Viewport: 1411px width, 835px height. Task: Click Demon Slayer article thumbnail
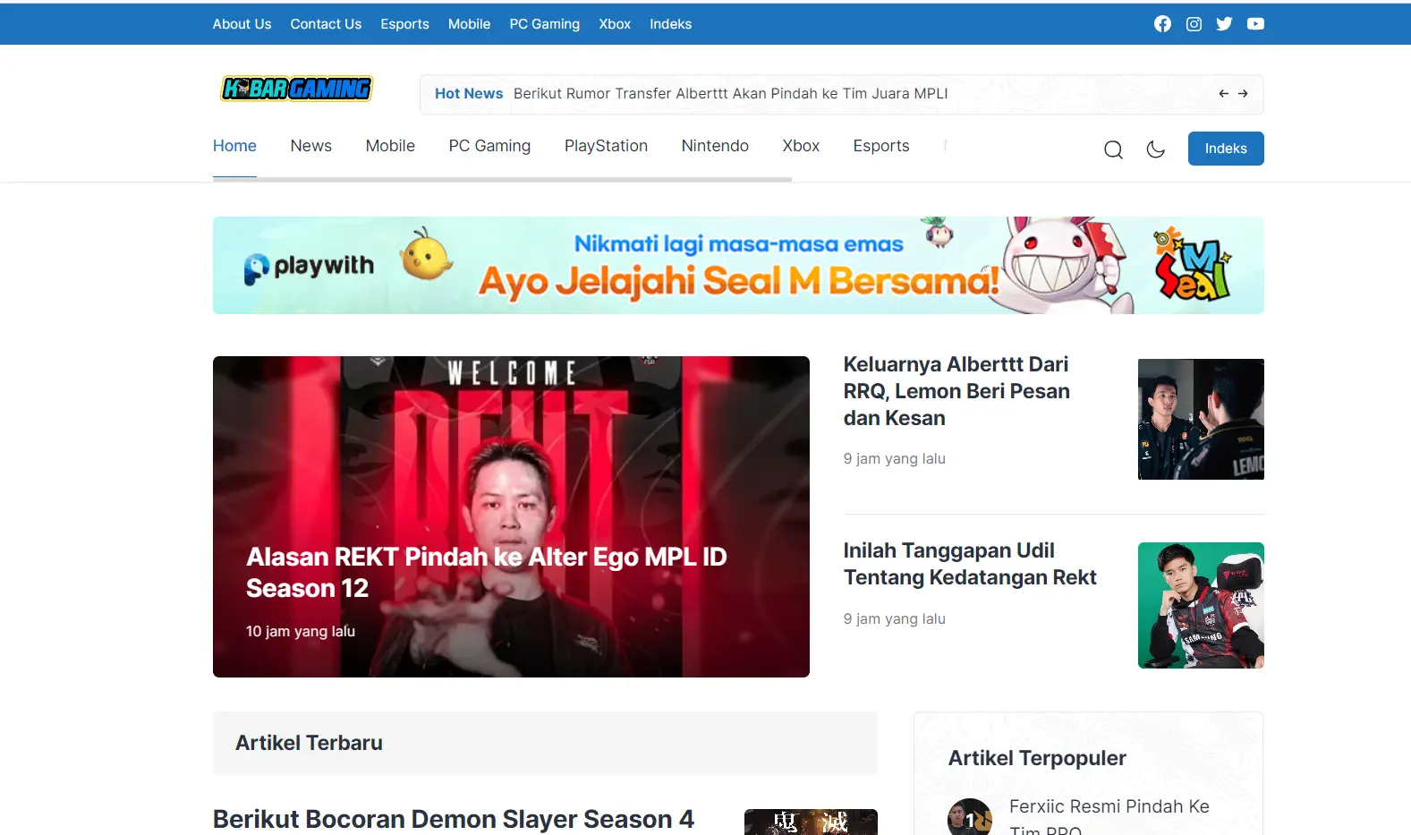pos(811,822)
